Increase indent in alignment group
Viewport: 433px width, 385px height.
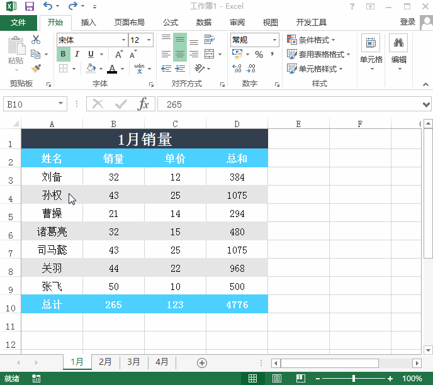(x=180, y=69)
